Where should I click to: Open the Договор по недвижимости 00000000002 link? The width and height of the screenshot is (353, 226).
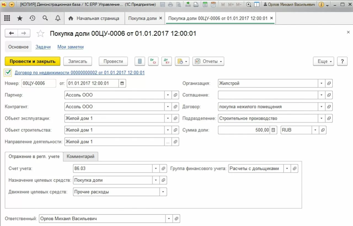click(79, 73)
